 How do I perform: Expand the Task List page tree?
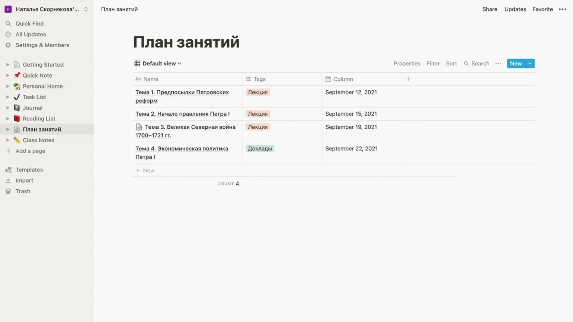(x=7, y=97)
